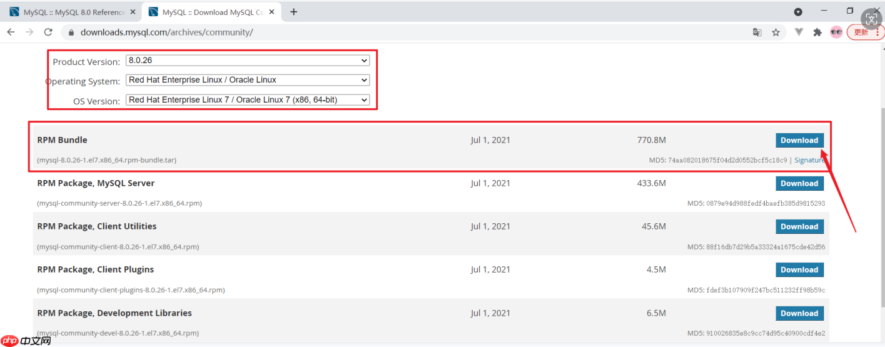Open the RPM Bundle Signature link
The image size is (885, 347).
coord(809,160)
